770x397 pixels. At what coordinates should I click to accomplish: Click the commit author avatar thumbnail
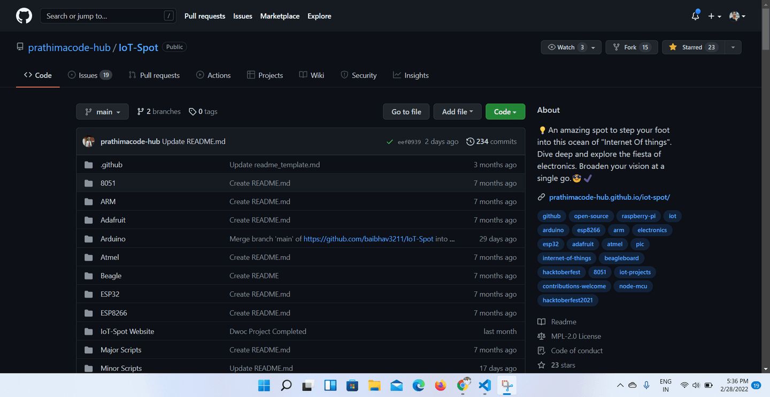pyautogui.click(x=88, y=142)
